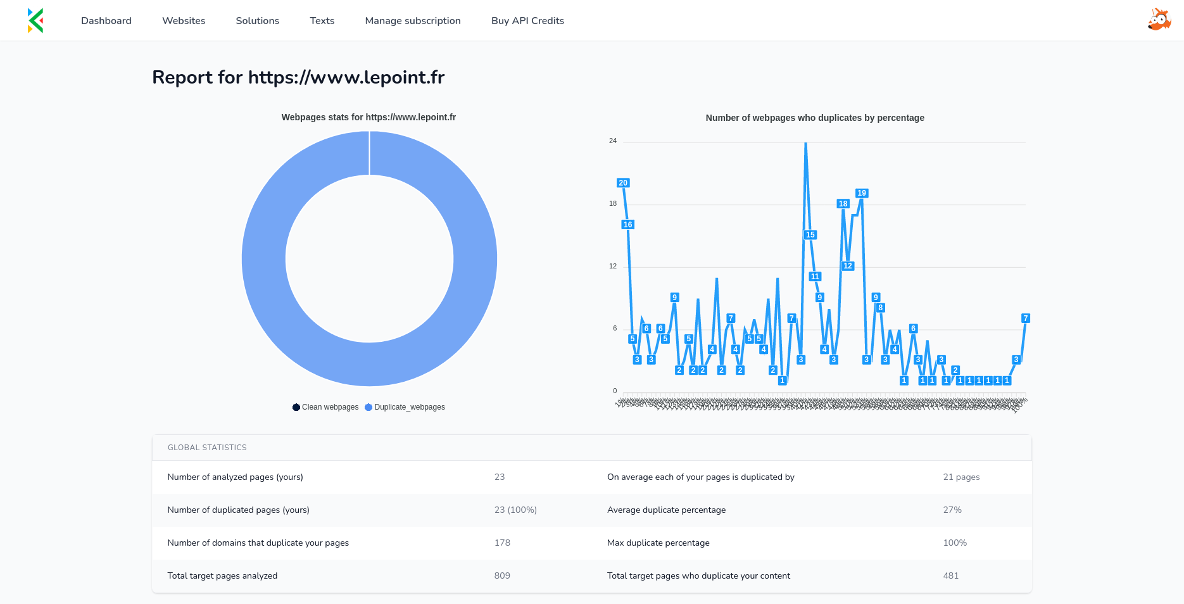Toggle Clean webpages legend entry

tap(325, 407)
